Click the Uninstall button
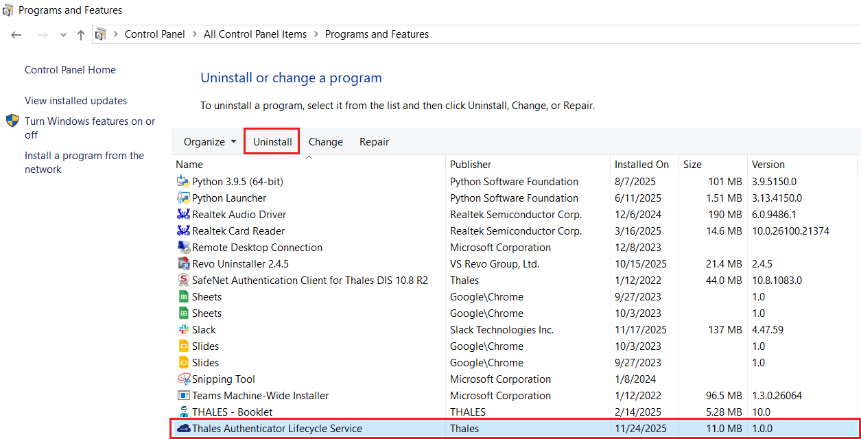Screen dimensions: 861x439 271,141
